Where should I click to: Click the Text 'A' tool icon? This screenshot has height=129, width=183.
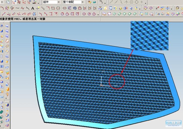pos(33,8)
